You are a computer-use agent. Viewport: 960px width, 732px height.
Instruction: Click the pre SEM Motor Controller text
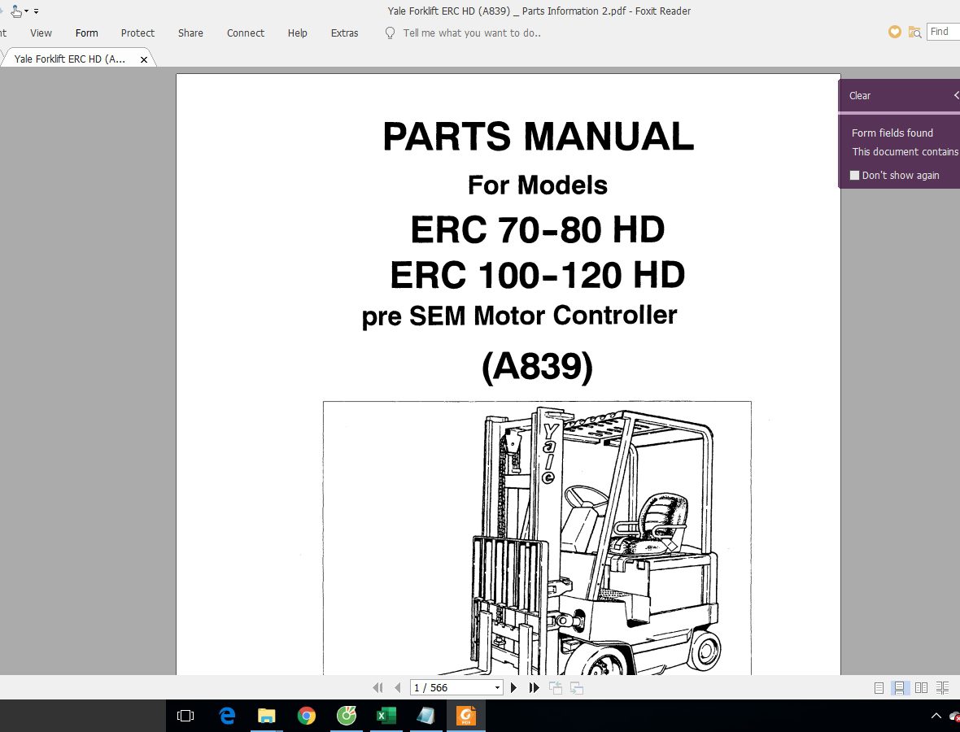click(519, 316)
